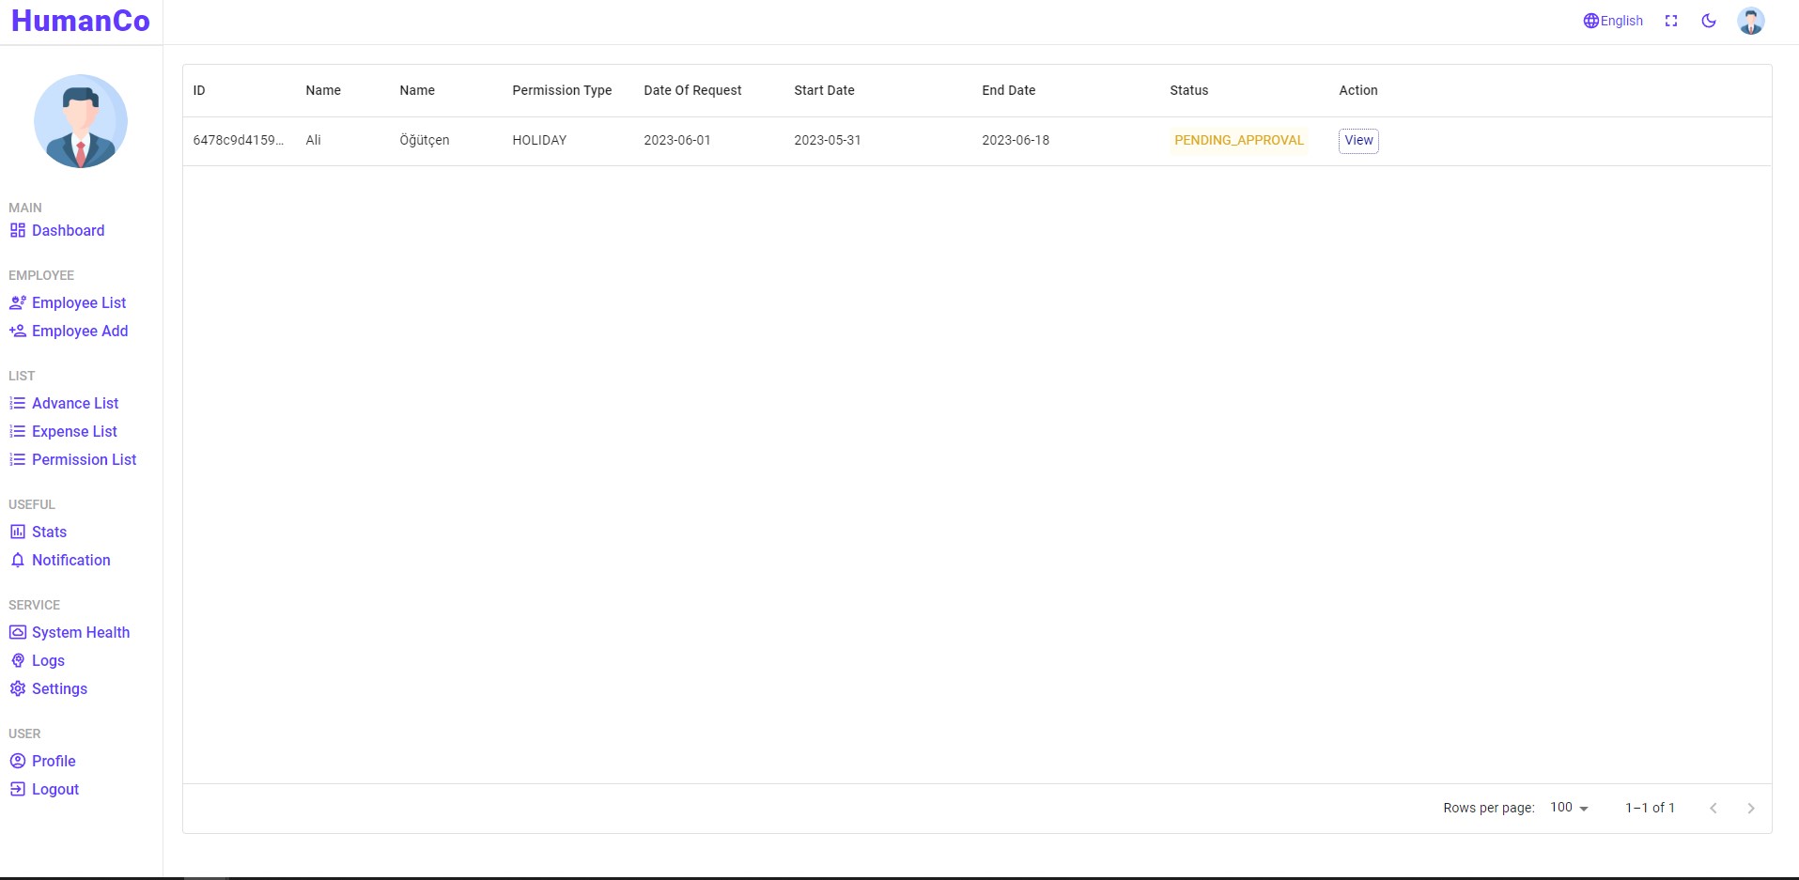Toggle the language globe icon
This screenshot has height=880, width=1799.
click(x=1590, y=20)
